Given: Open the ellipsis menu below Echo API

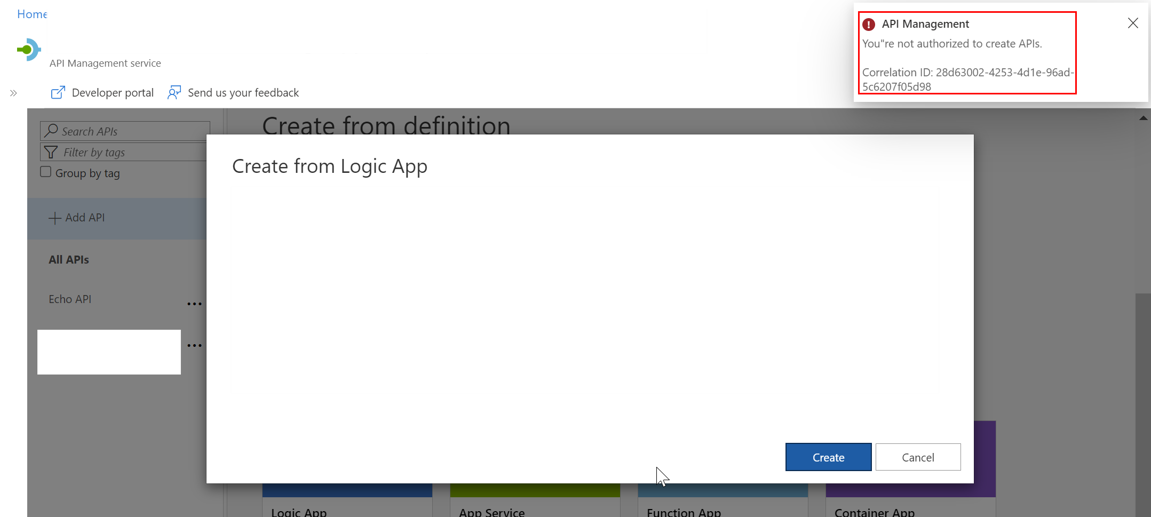Looking at the screenshot, I should click(194, 345).
